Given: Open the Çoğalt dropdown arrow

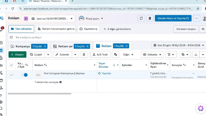Looking at the screenshot, I should click(x=48, y=55).
